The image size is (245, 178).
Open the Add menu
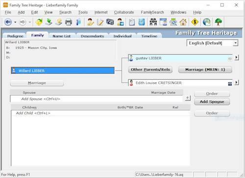pos(21,12)
